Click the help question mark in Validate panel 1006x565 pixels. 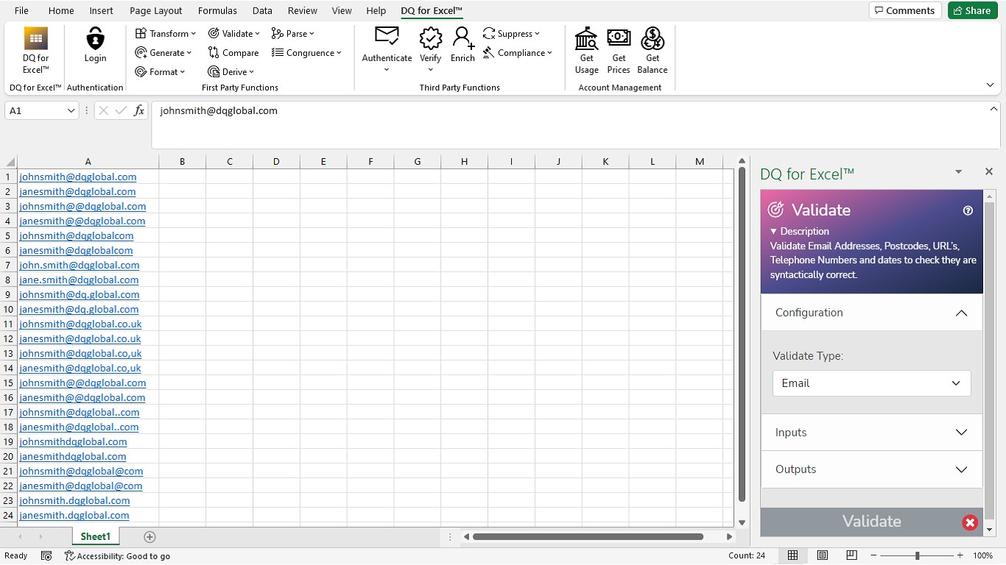pyautogui.click(x=968, y=210)
